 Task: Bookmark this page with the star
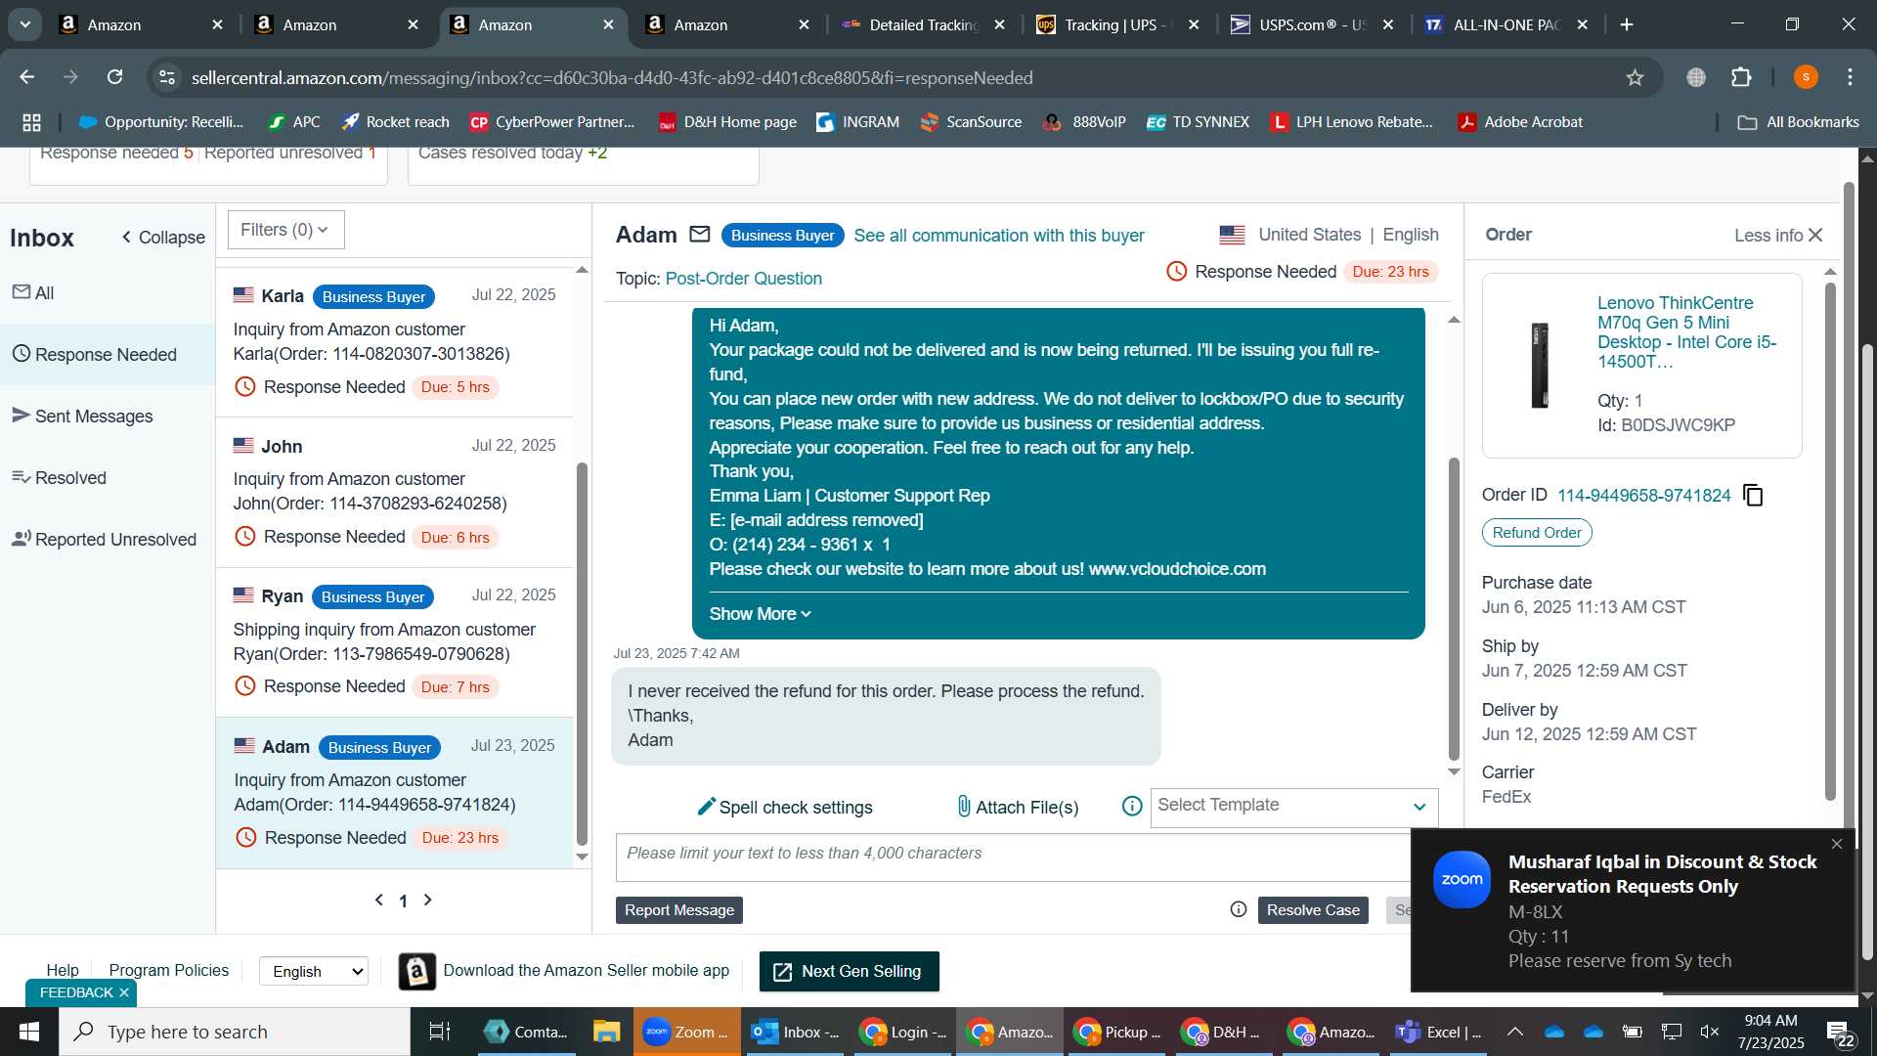point(1636,77)
